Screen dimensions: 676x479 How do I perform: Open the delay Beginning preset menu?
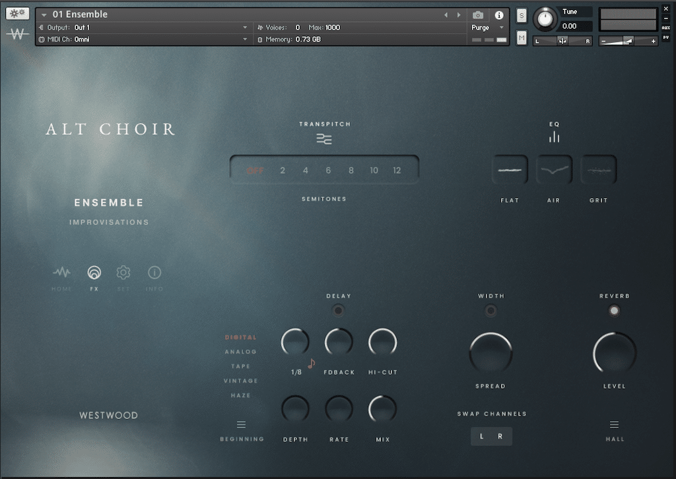(242, 425)
